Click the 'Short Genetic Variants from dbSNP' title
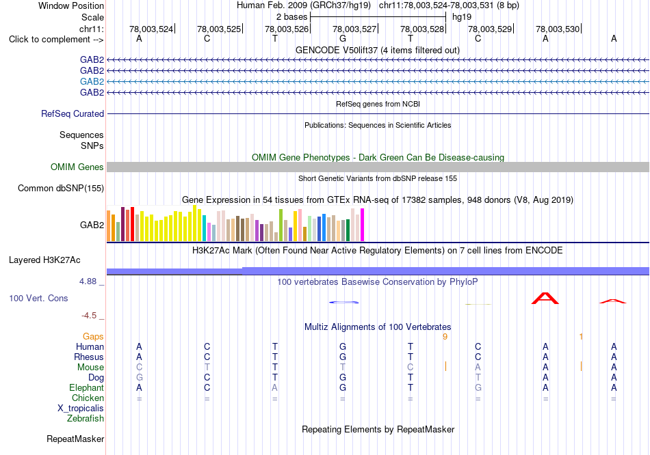Viewport: 650px width, 455px height. coord(377,178)
